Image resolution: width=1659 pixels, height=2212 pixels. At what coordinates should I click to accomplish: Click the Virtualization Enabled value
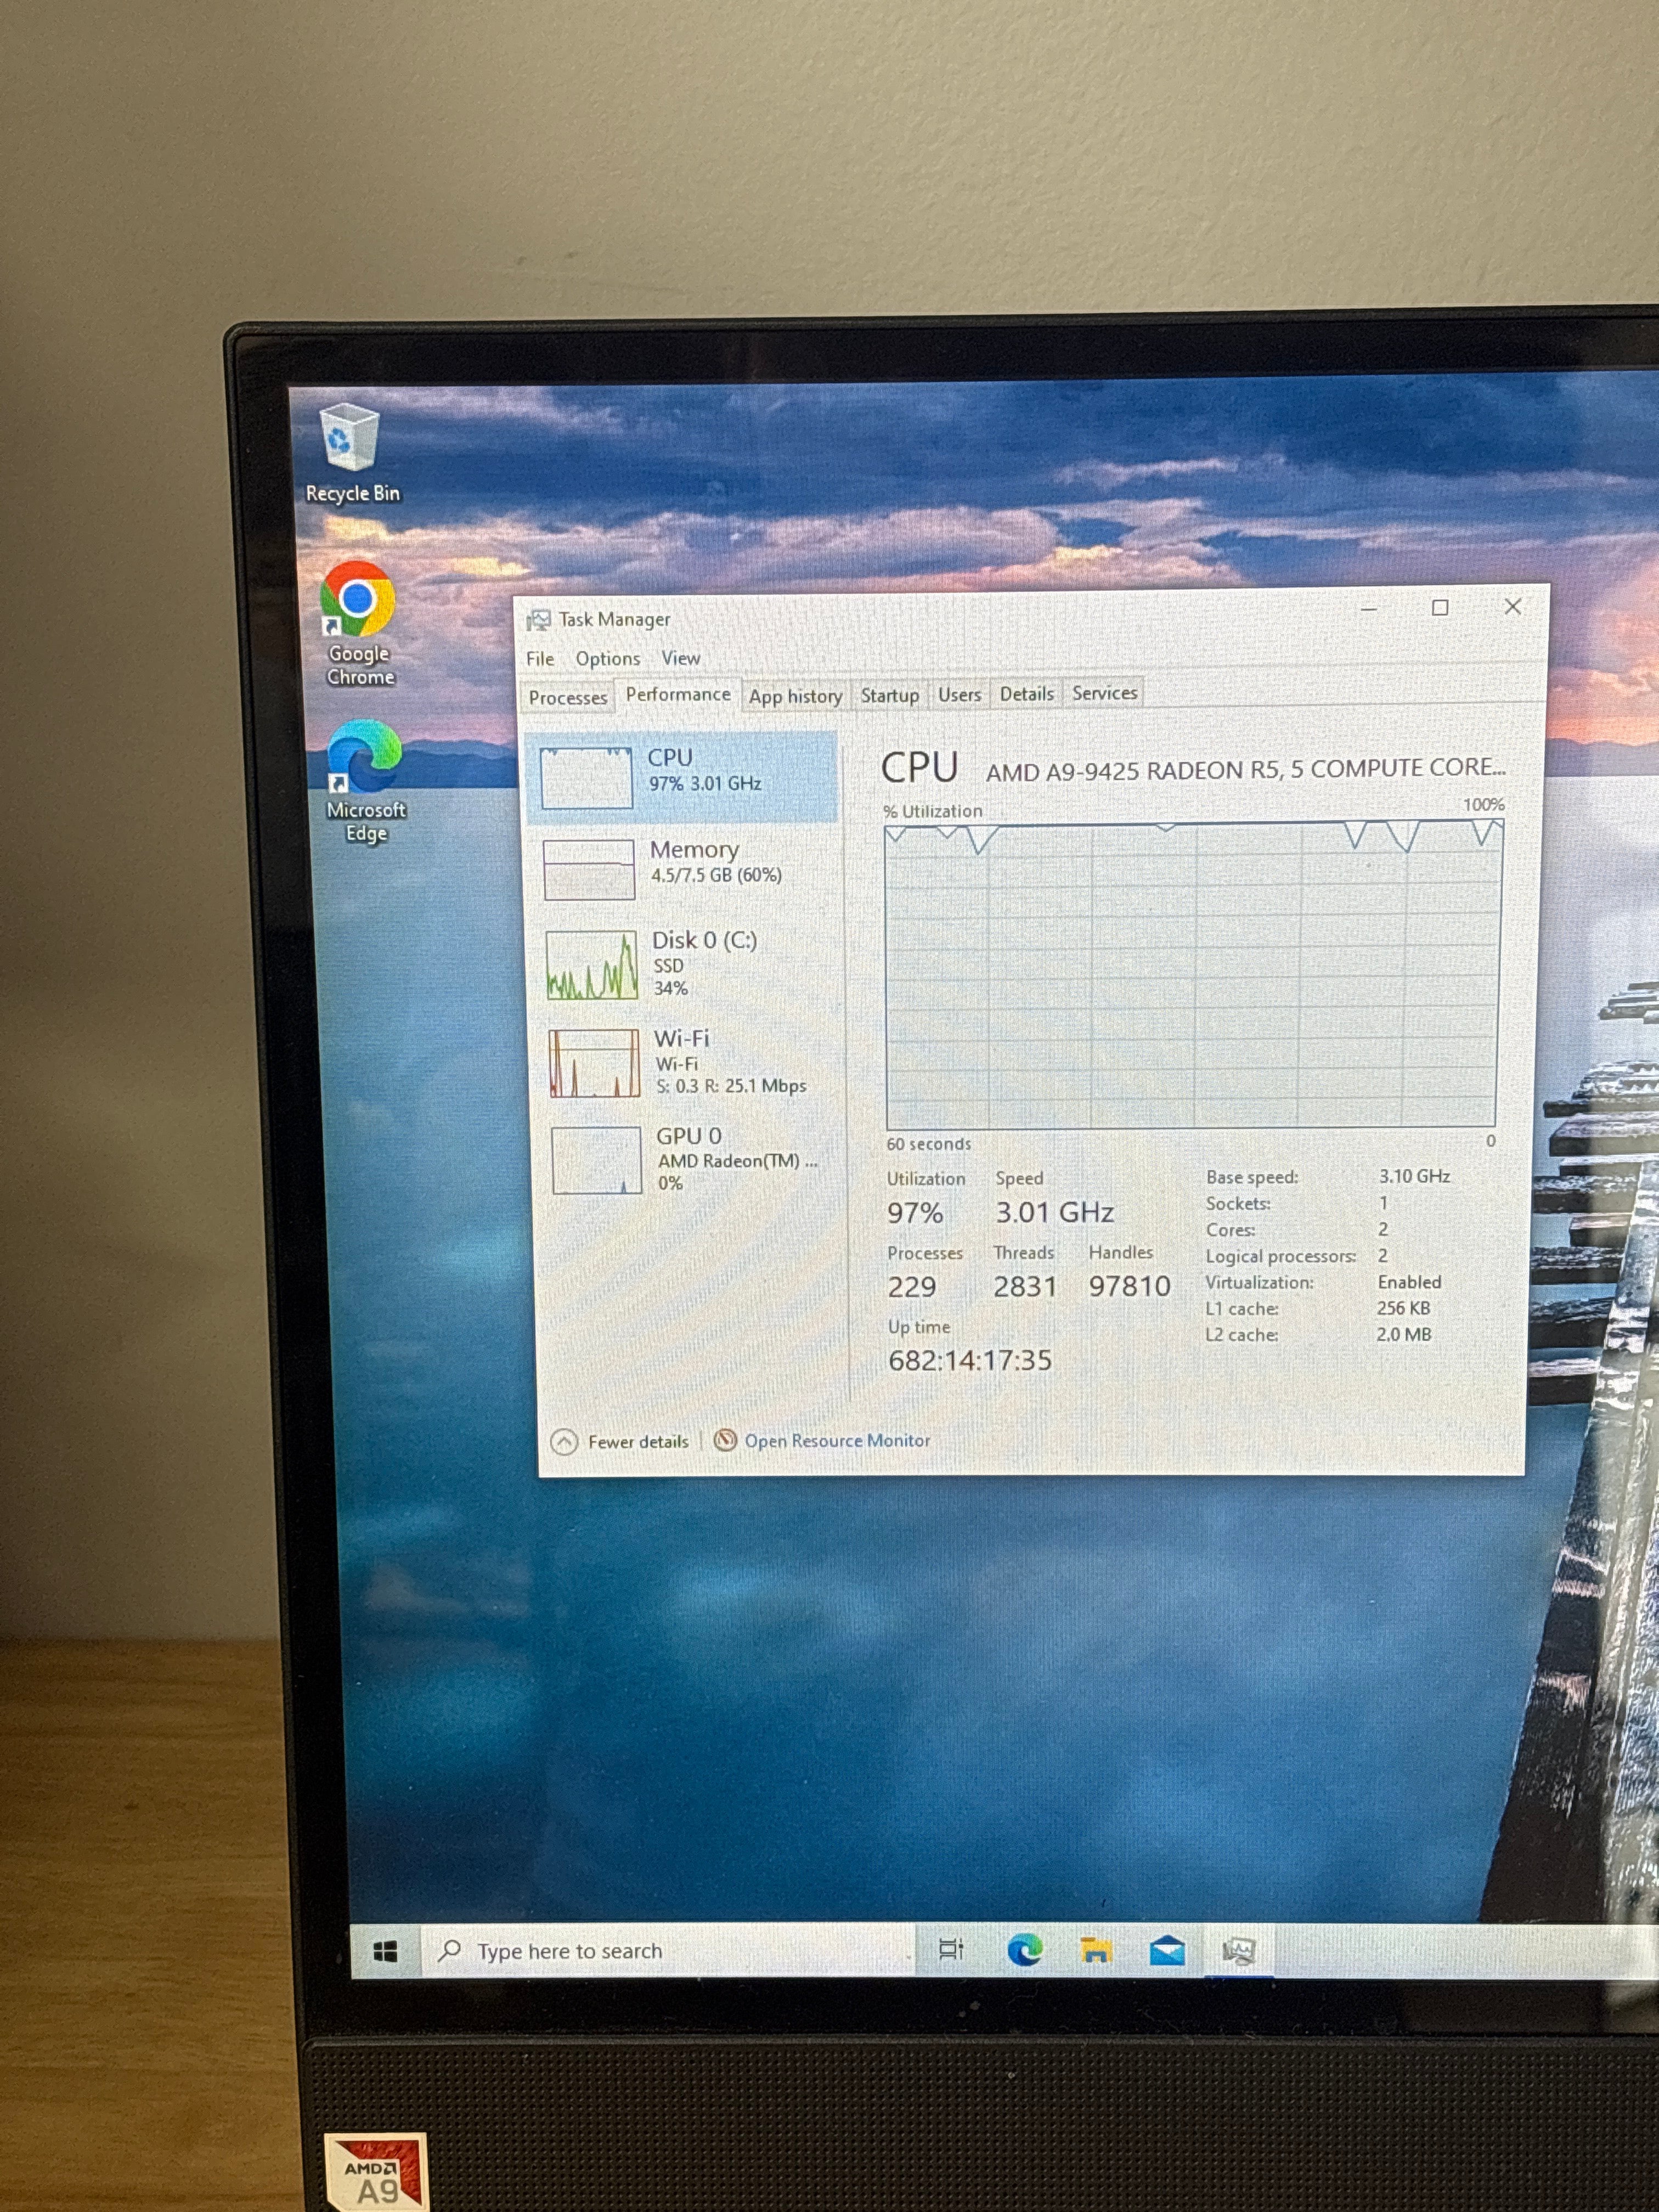tap(1409, 1282)
